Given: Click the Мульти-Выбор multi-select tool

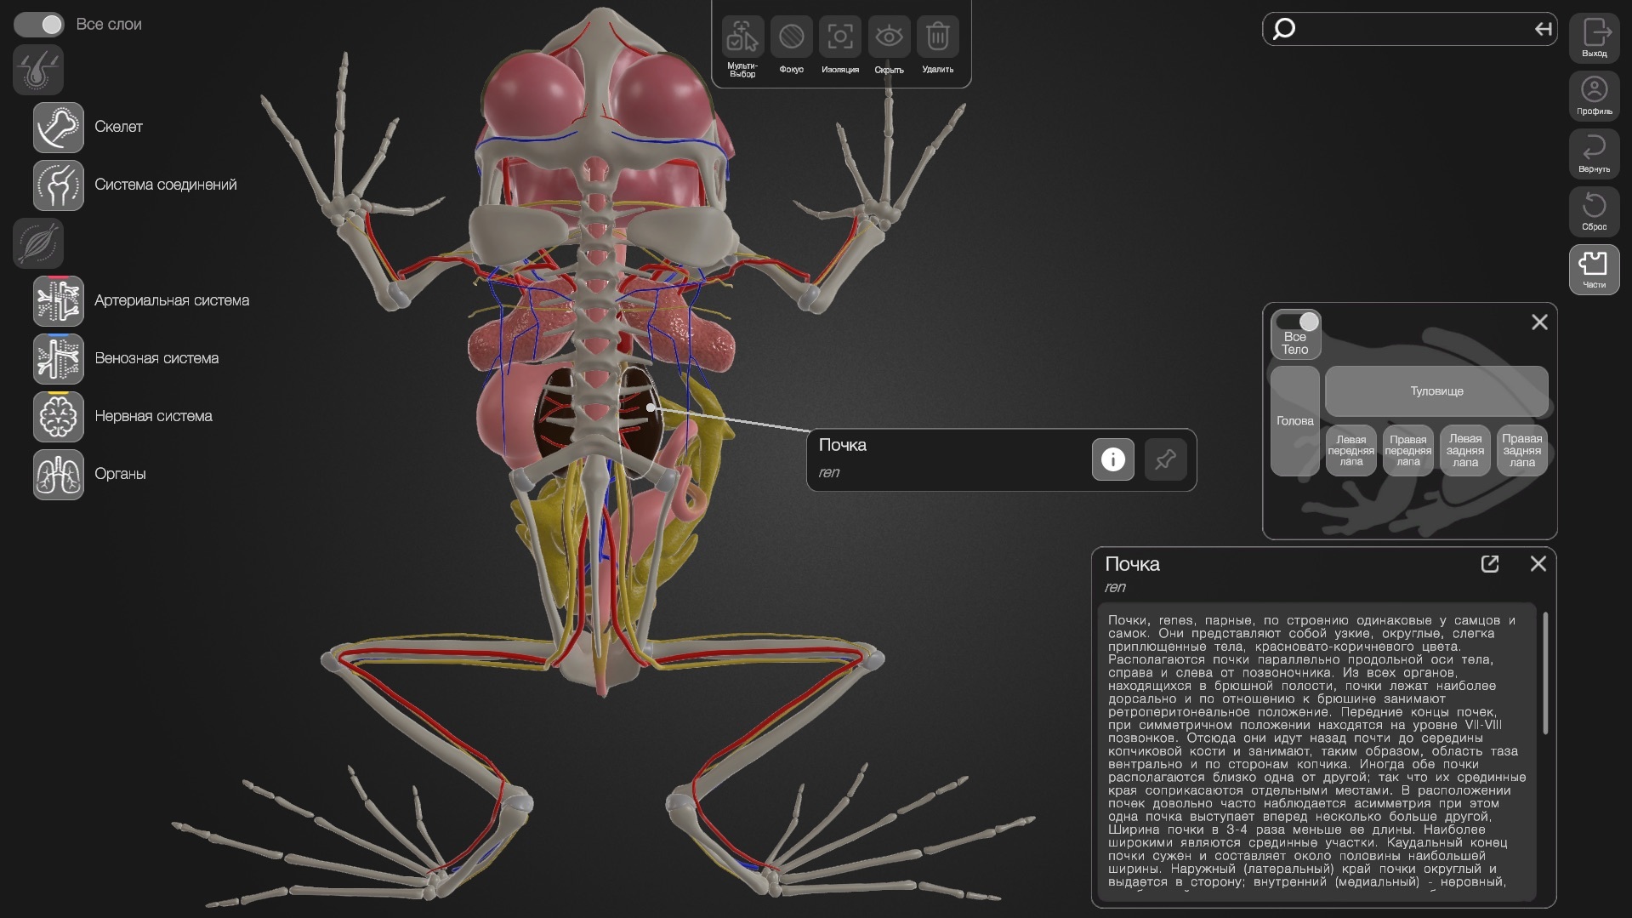Looking at the screenshot, I should point(742,38).
